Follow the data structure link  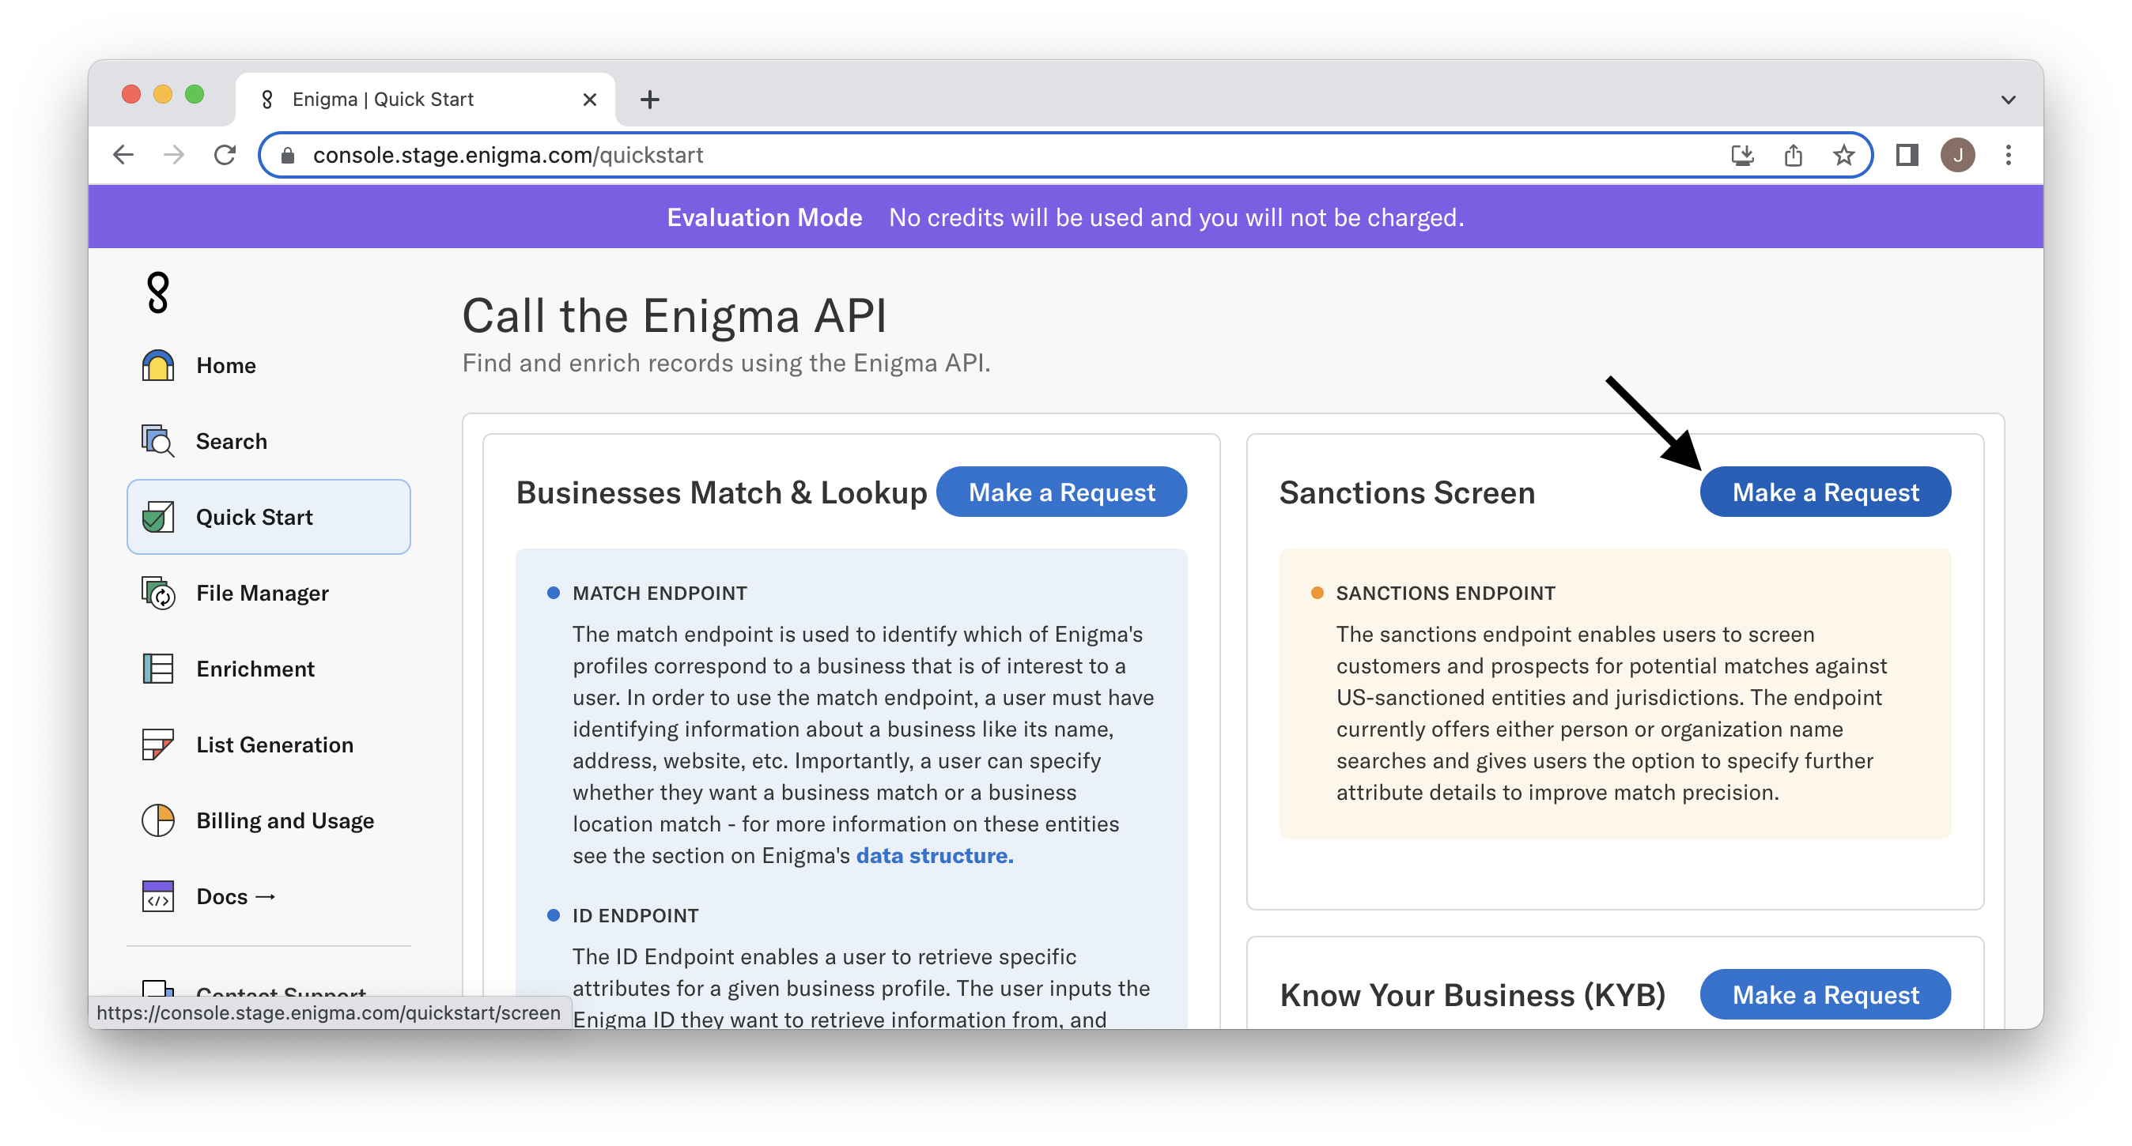[x=934, y=856]
